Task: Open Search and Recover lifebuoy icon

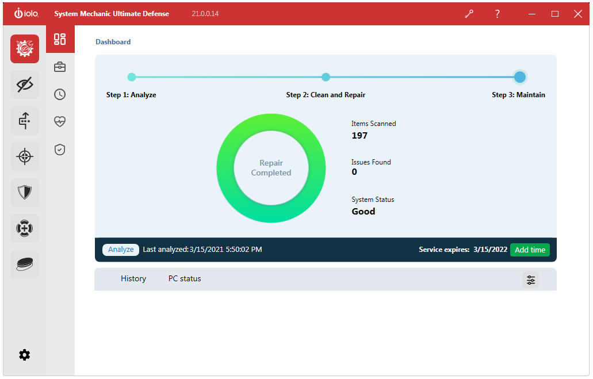Action: coord(25,228)
